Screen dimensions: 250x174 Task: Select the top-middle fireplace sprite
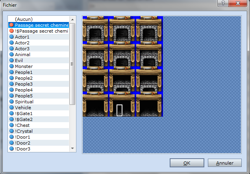click(x=122, y=29)
